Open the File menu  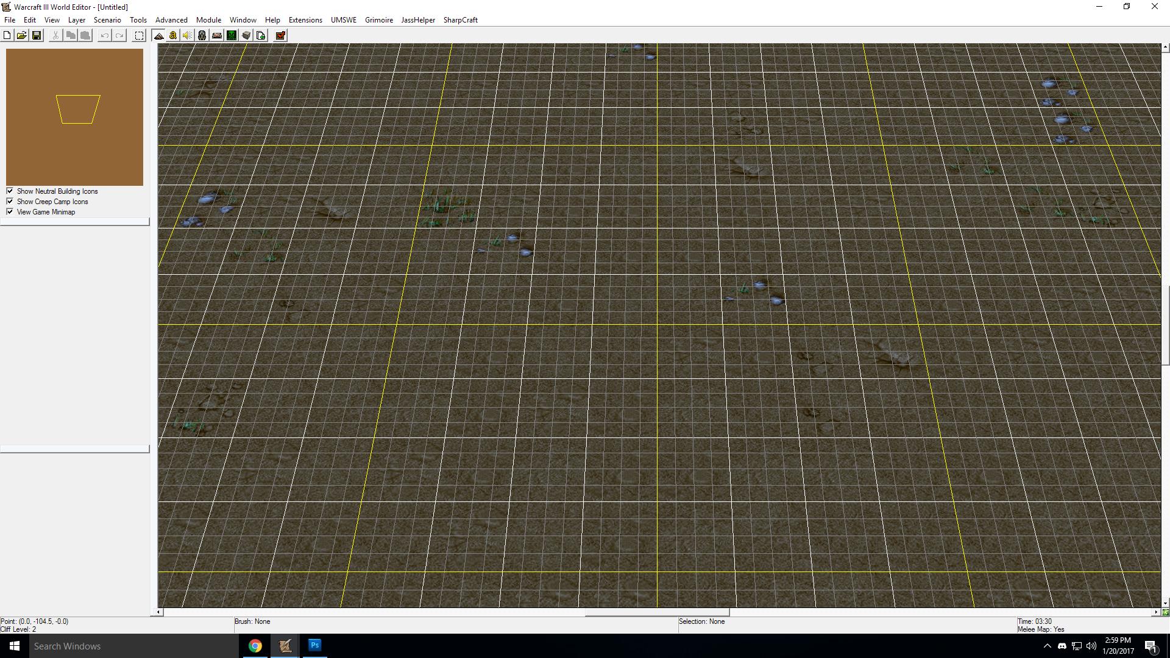tap(10, 19)
